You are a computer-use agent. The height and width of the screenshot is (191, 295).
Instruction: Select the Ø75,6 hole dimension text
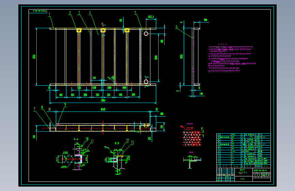[x=151, y=17]
